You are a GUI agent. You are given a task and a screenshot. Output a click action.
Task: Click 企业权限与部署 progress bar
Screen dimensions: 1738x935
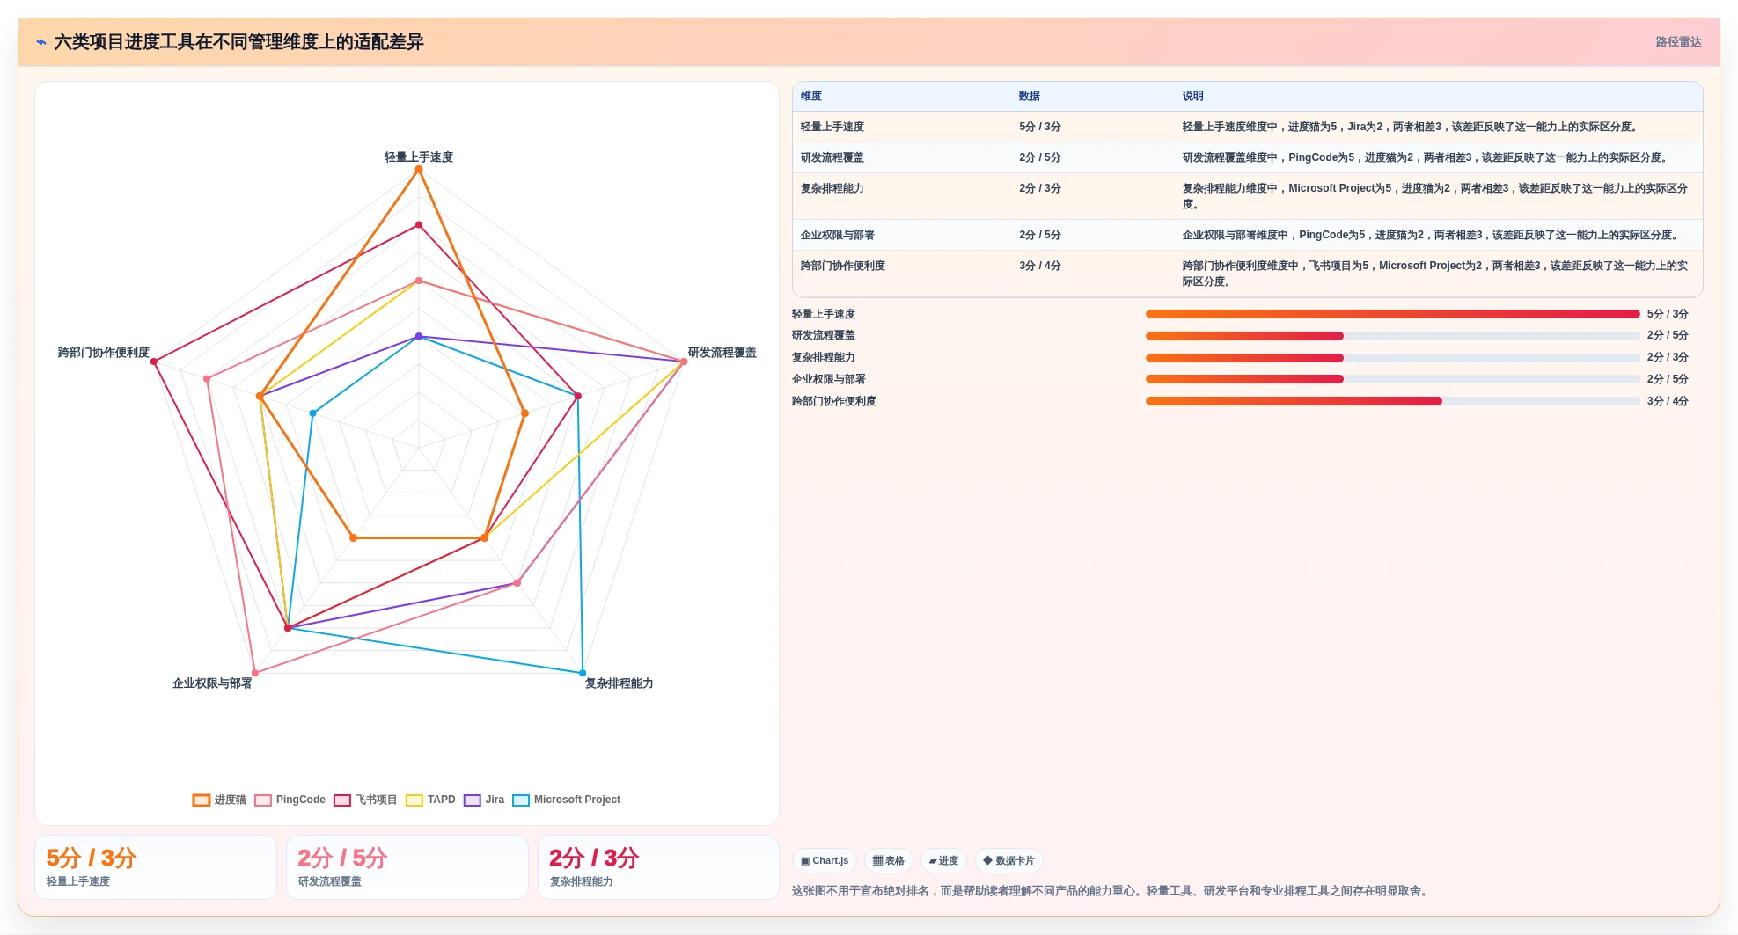pos(1392,379)
